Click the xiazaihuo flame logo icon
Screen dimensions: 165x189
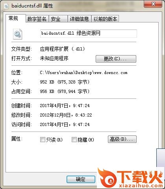click(x=107, y=178)
